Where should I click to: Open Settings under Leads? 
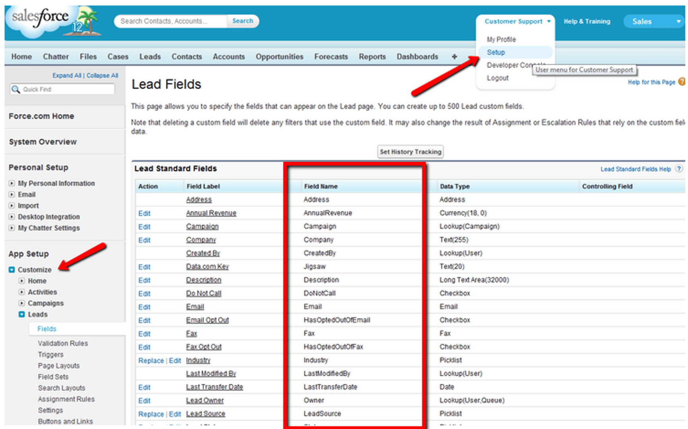pos(50,410)
